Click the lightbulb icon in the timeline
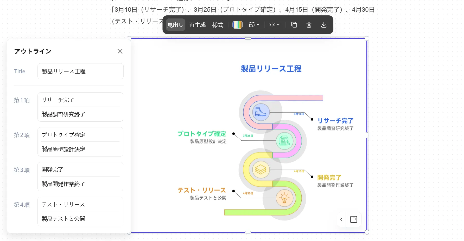 [284, 198]
